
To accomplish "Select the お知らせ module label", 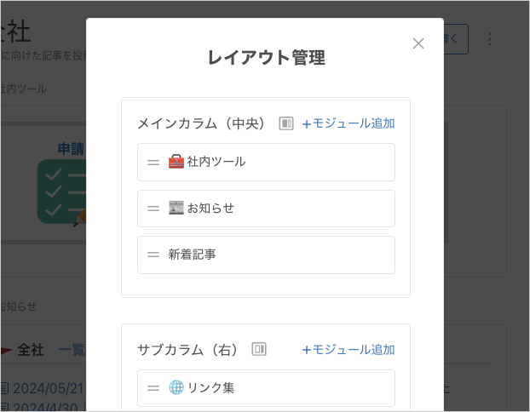I will pos(210,209).
